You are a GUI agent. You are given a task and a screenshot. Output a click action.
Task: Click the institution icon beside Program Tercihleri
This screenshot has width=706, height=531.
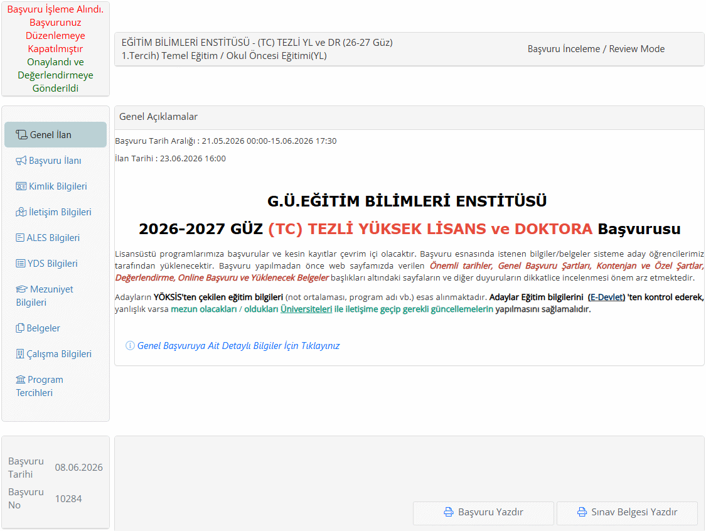(x=21, y=380)
